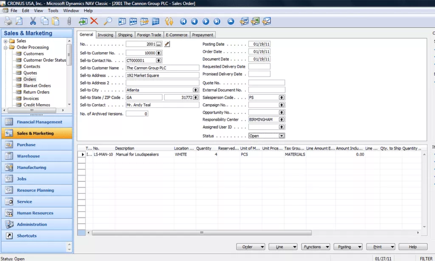The image size is (435, 261).
Task: Open the Purchase module
Action: click(37, 145)
